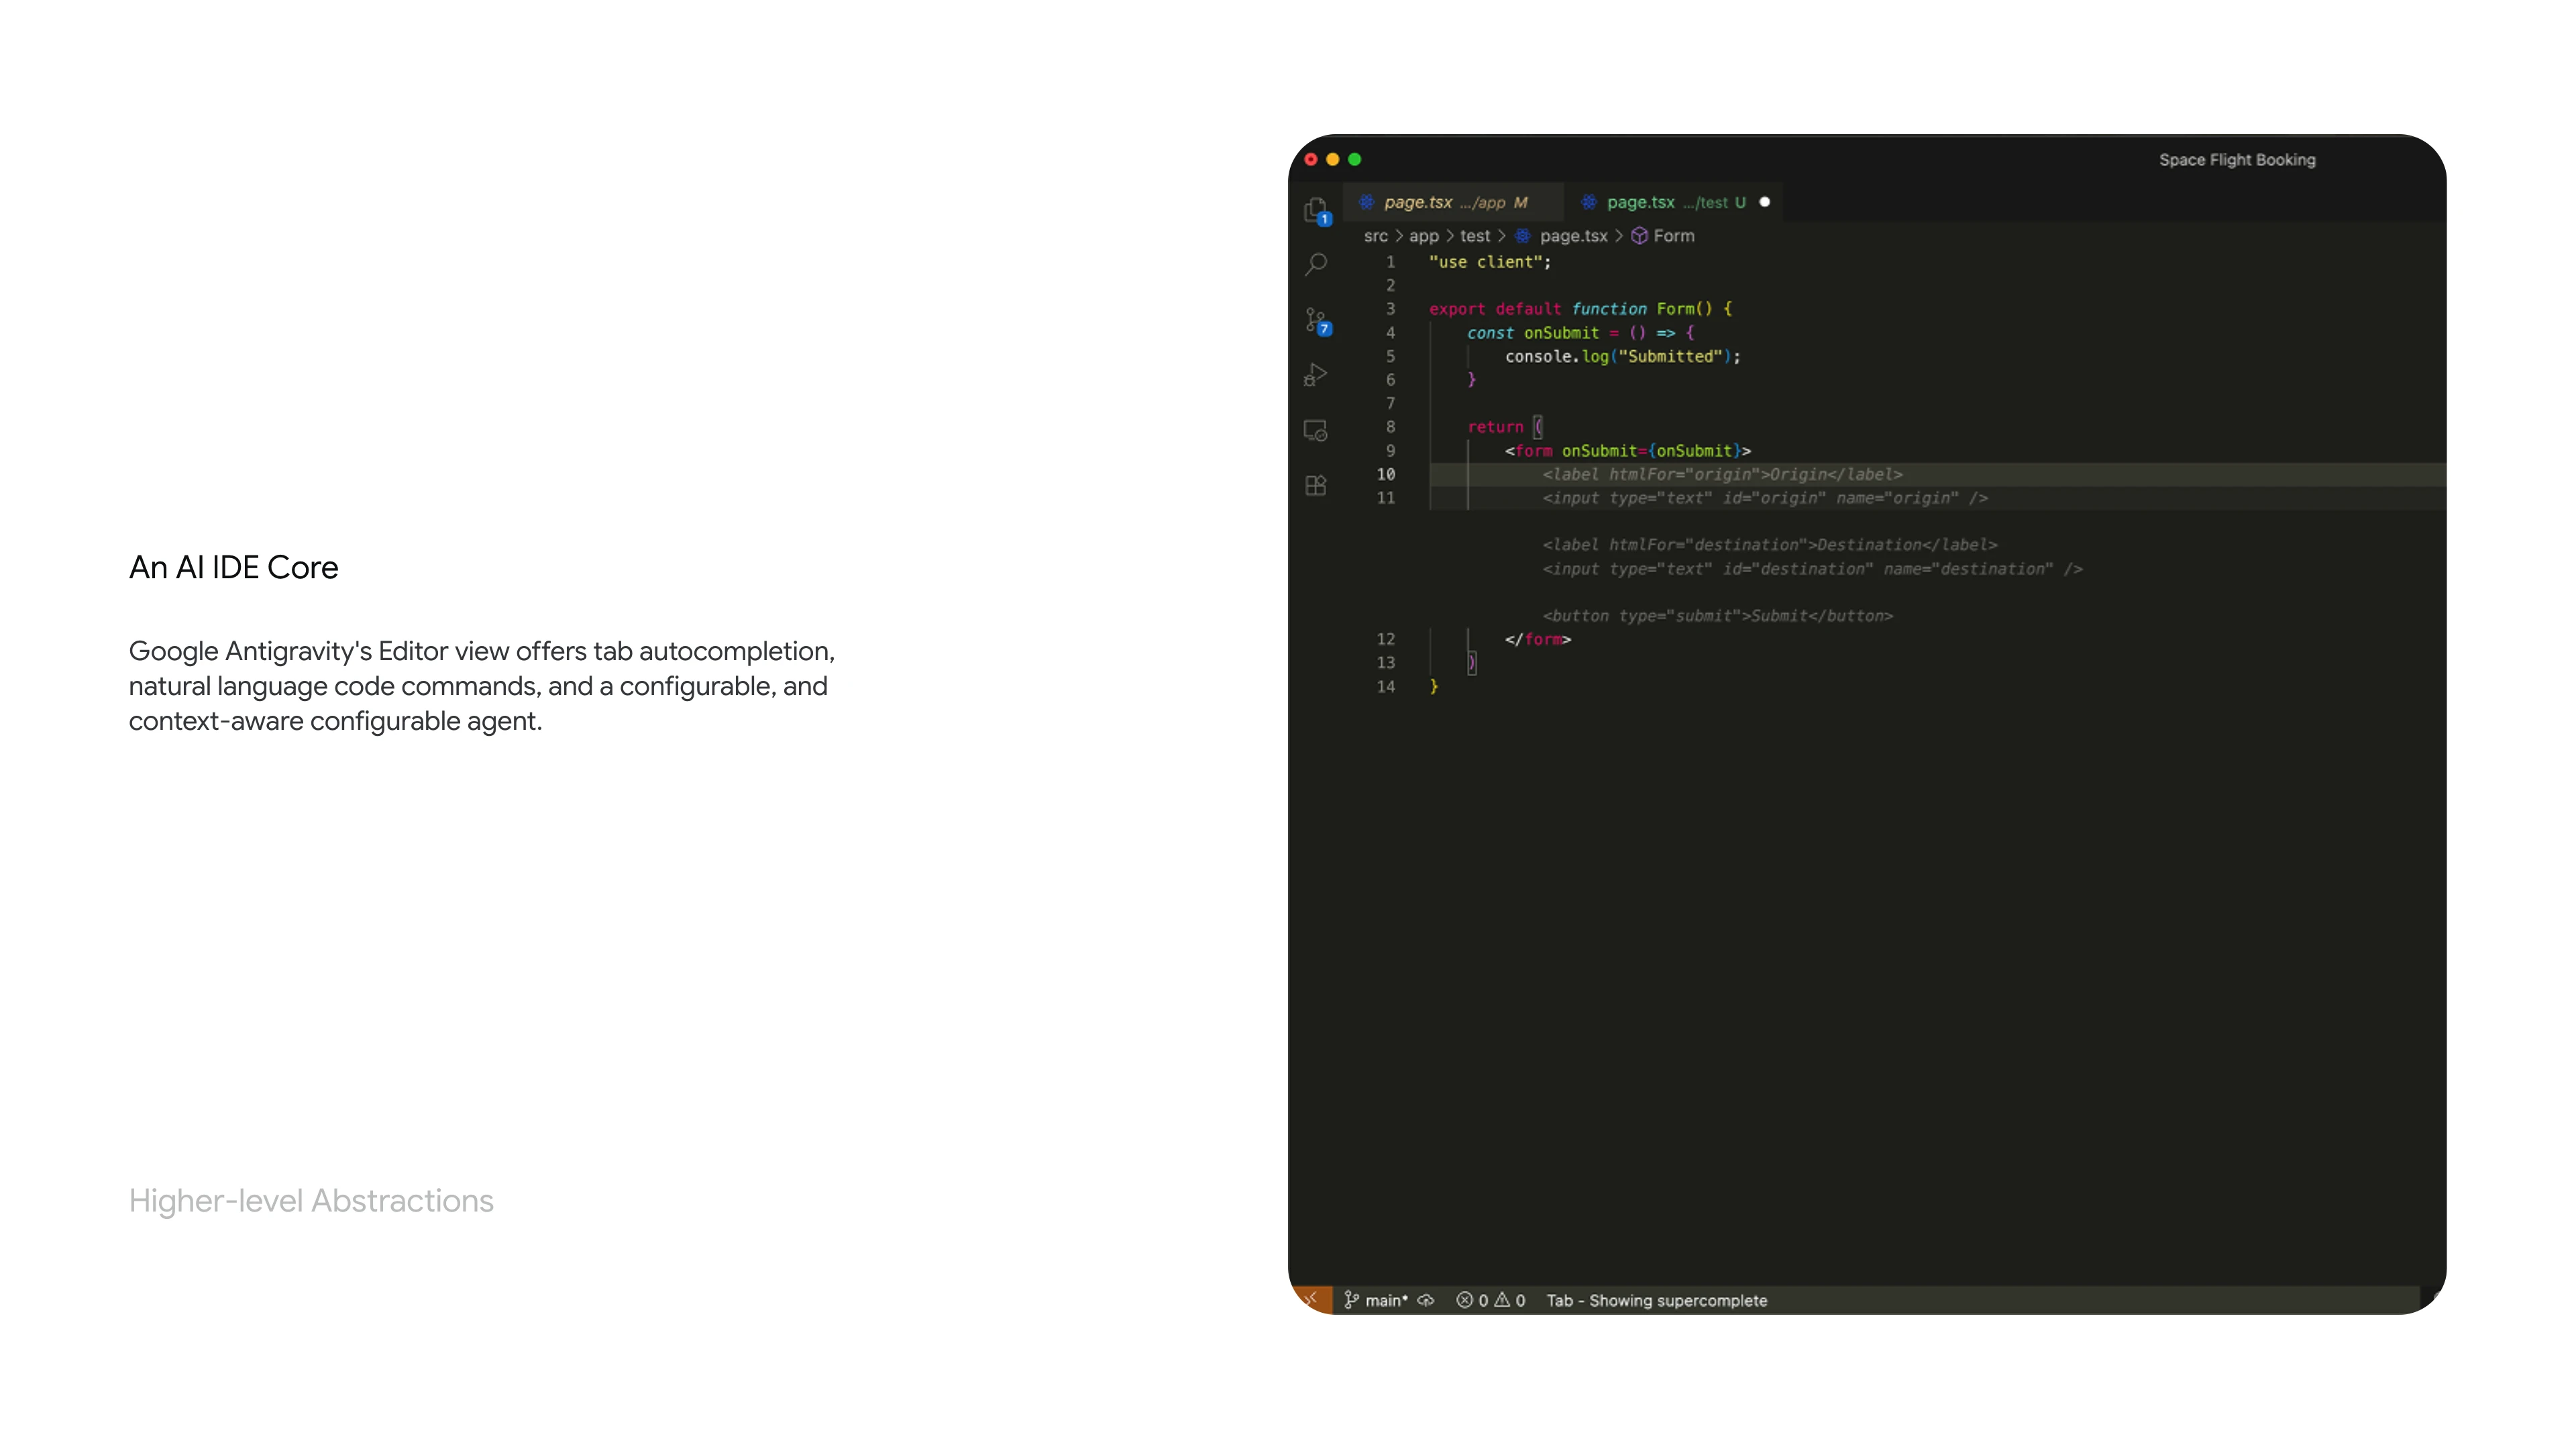Viewport: 2576px width, 1449px height.
Task: Open the Extensions view icon
Action: click(1316, 485)
